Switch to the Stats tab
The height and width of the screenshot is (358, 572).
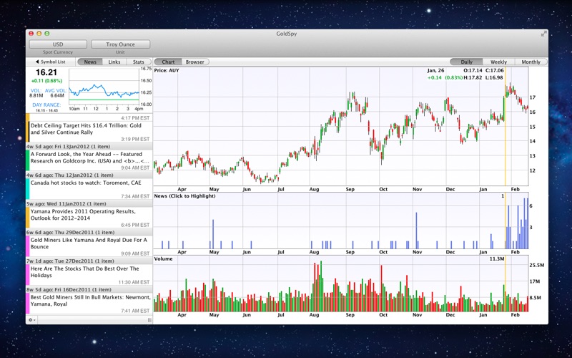[139, 62]
